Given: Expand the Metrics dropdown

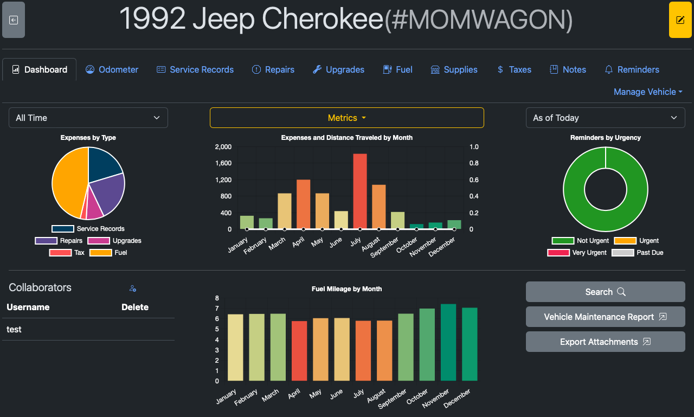Looking at the screenshot, I should coord(347,118).
